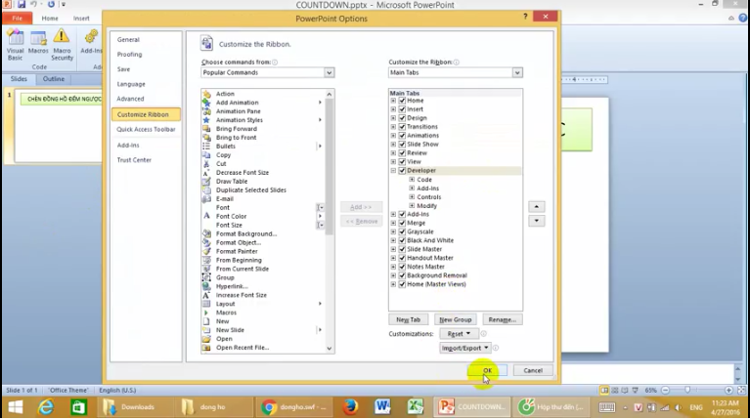Click the Add-Ins ribbon icon

[x=91, y=42]
